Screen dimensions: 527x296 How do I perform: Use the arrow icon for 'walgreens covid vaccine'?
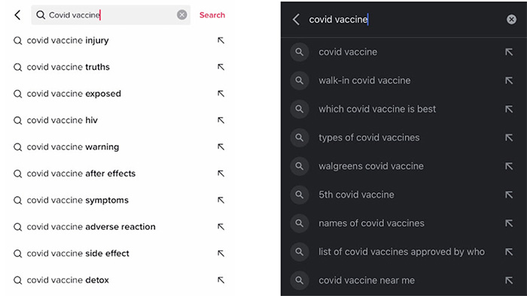[509, 166]
